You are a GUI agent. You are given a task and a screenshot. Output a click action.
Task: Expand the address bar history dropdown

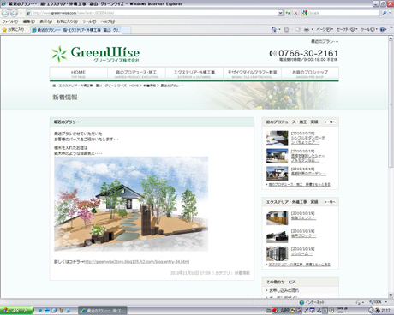pyautogui.click(x=280, y=13)
